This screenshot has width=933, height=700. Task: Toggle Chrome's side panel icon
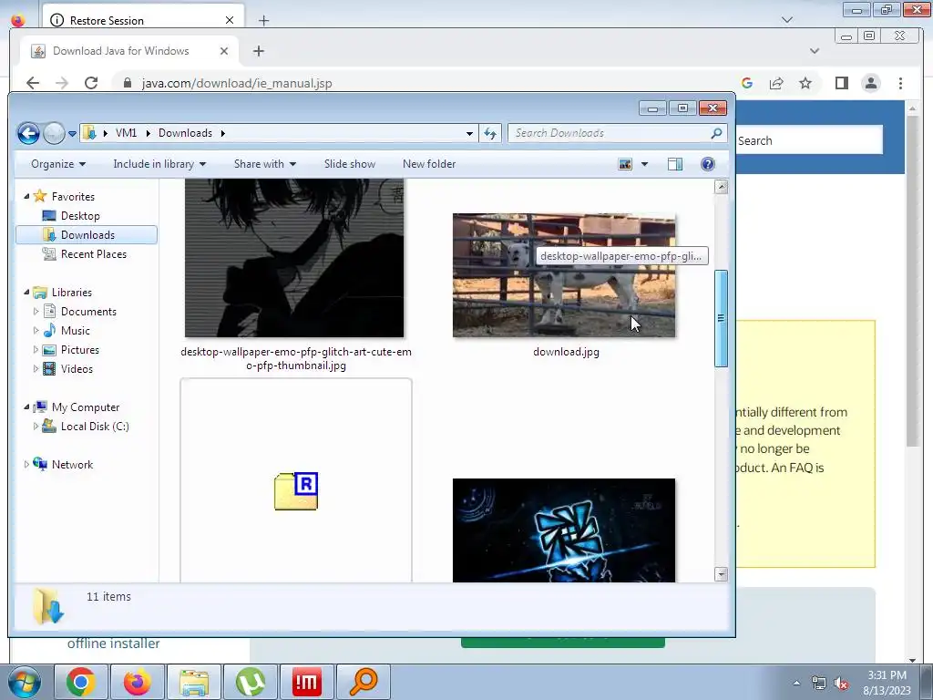[x=841, y=83]
